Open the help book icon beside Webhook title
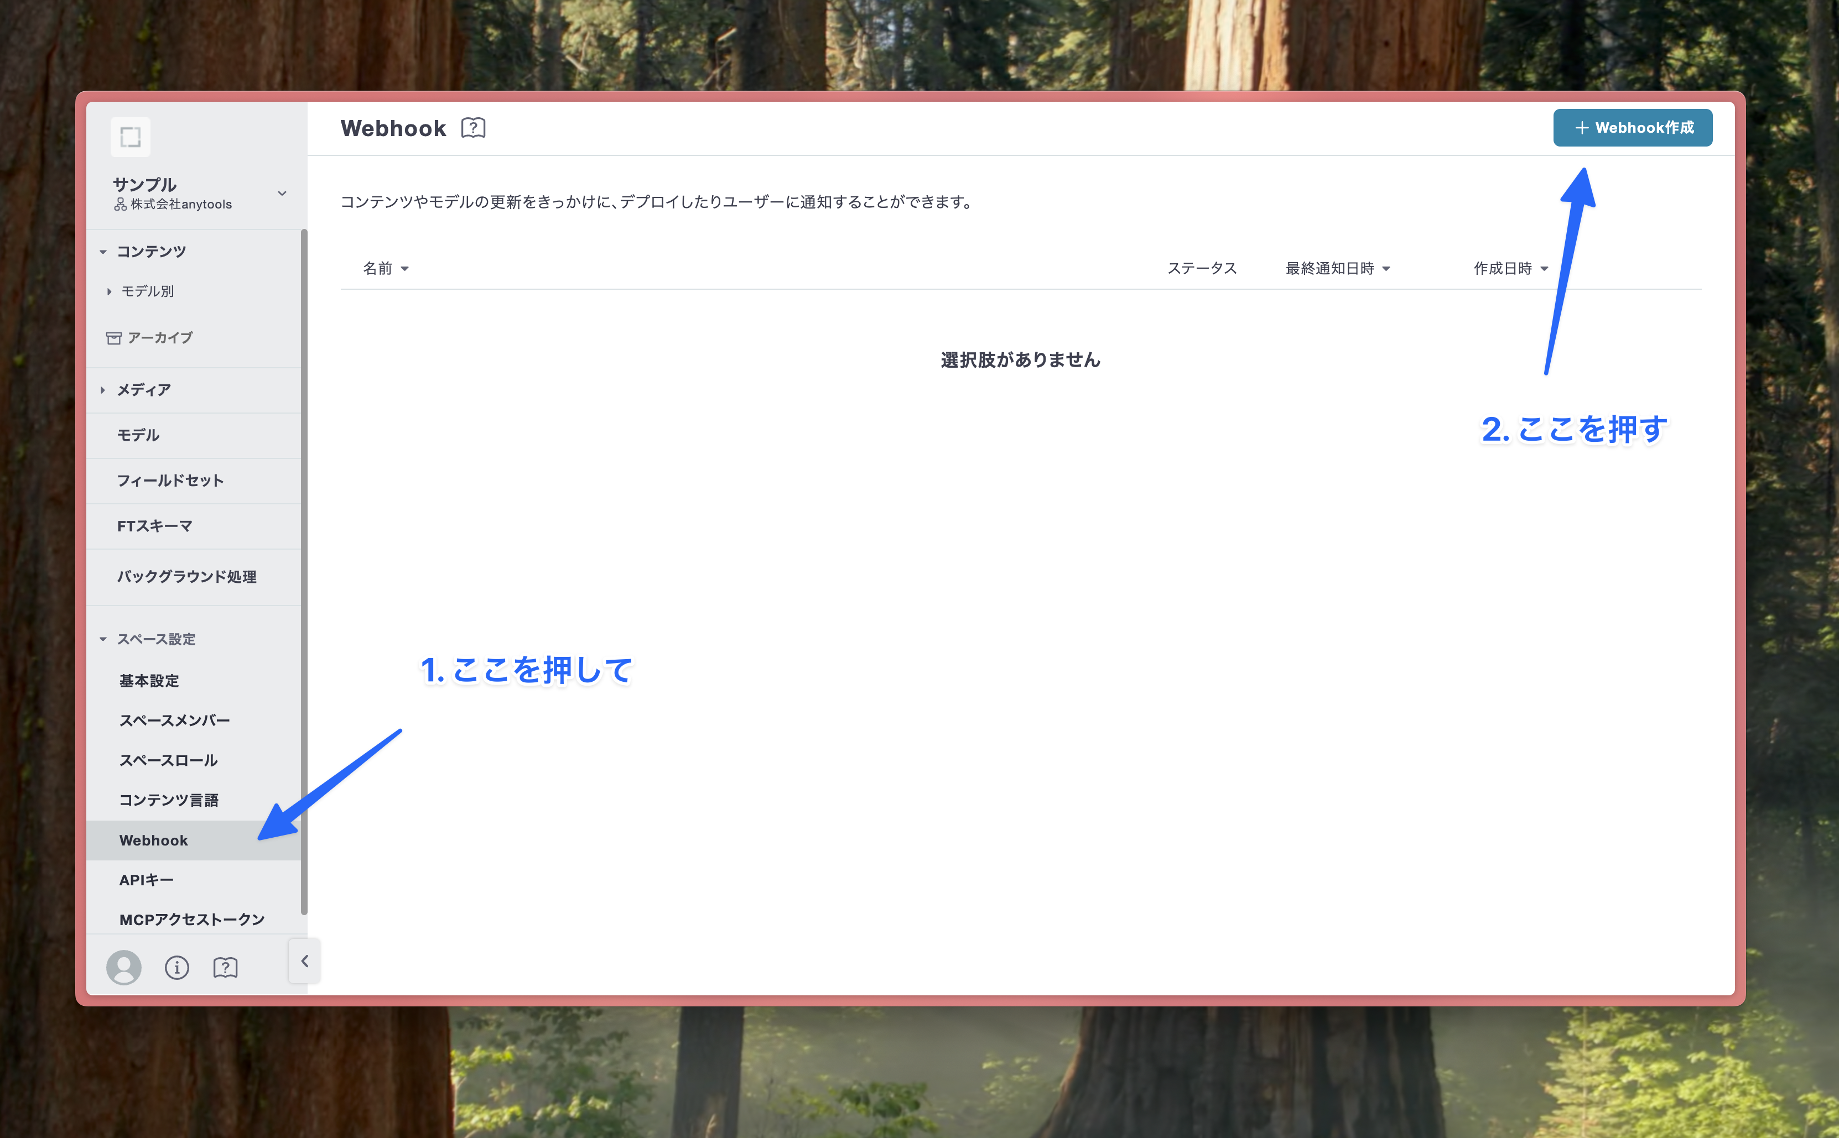1839x1138 pixels. (473, 128)
